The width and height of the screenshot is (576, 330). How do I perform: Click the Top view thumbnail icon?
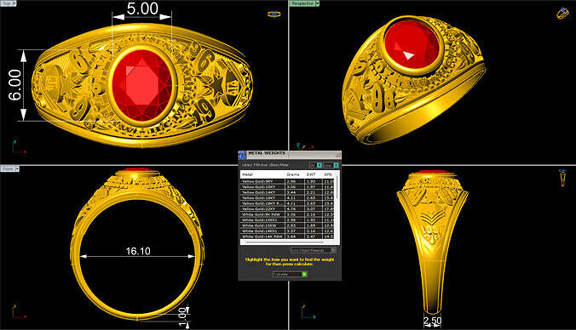(274, 14)
